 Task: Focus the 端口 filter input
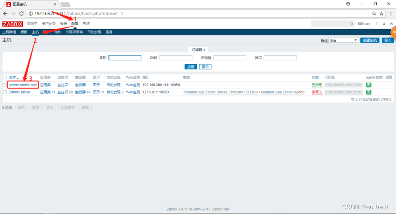pos(280,58)
